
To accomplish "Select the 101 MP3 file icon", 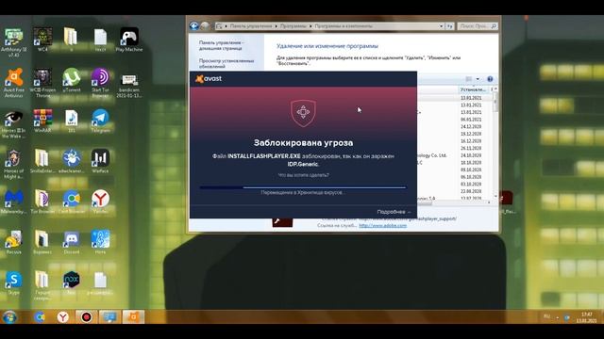I will click(x=72, y=121).
